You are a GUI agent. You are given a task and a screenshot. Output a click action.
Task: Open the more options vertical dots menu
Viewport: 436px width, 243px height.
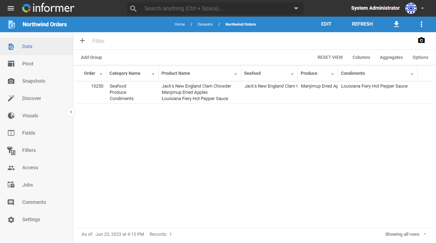(421, 24)
